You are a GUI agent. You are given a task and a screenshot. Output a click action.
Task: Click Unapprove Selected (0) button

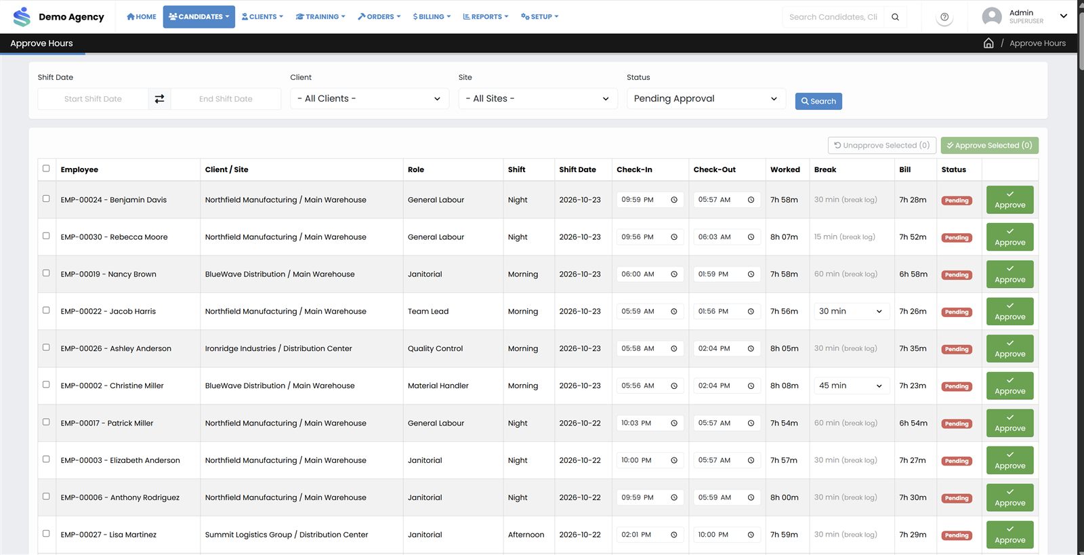point(882,146)
